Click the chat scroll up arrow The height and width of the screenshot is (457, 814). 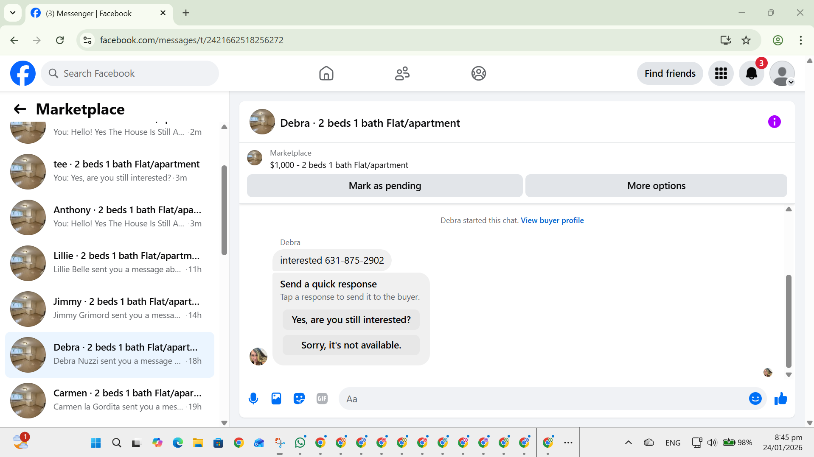(x=789, y=209)
